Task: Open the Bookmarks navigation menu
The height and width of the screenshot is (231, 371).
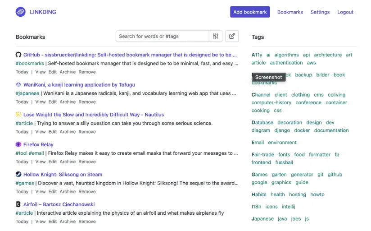Action: coord(290,12)
